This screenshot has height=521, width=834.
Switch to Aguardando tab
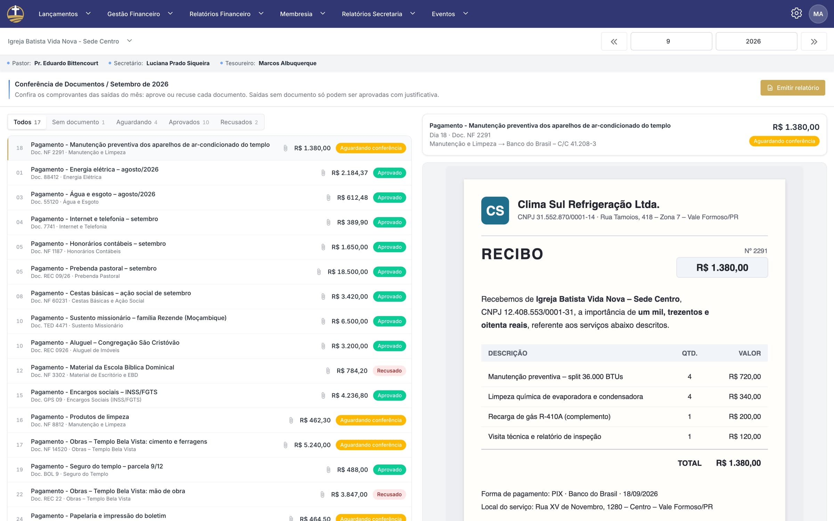tap(137, 122)
